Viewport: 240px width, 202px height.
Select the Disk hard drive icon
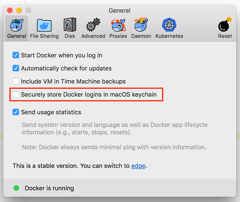click(70, 25)
